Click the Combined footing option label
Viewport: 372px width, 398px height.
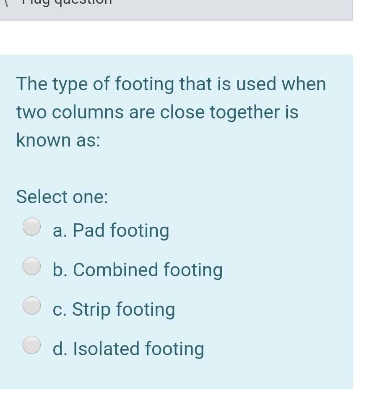(x=138, y=270)
